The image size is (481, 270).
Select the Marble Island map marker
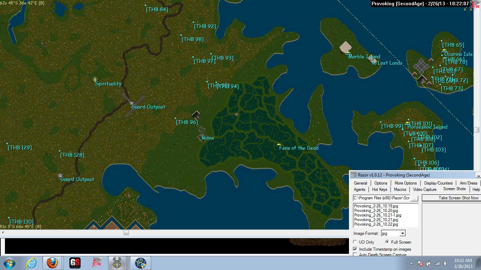pyautogui.click(x=348, y=52)
